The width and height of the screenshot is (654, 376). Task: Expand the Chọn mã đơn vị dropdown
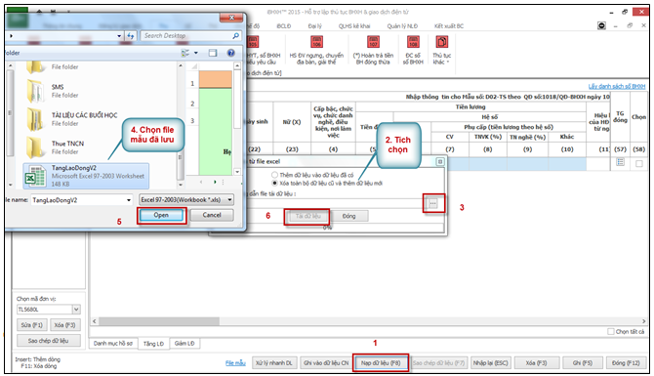pos(76,310)
